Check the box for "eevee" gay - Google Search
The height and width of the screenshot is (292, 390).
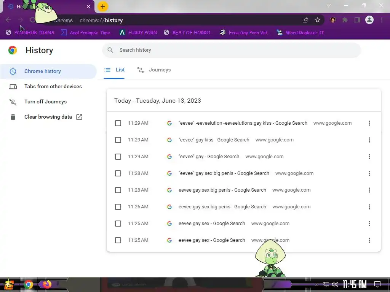118,157
